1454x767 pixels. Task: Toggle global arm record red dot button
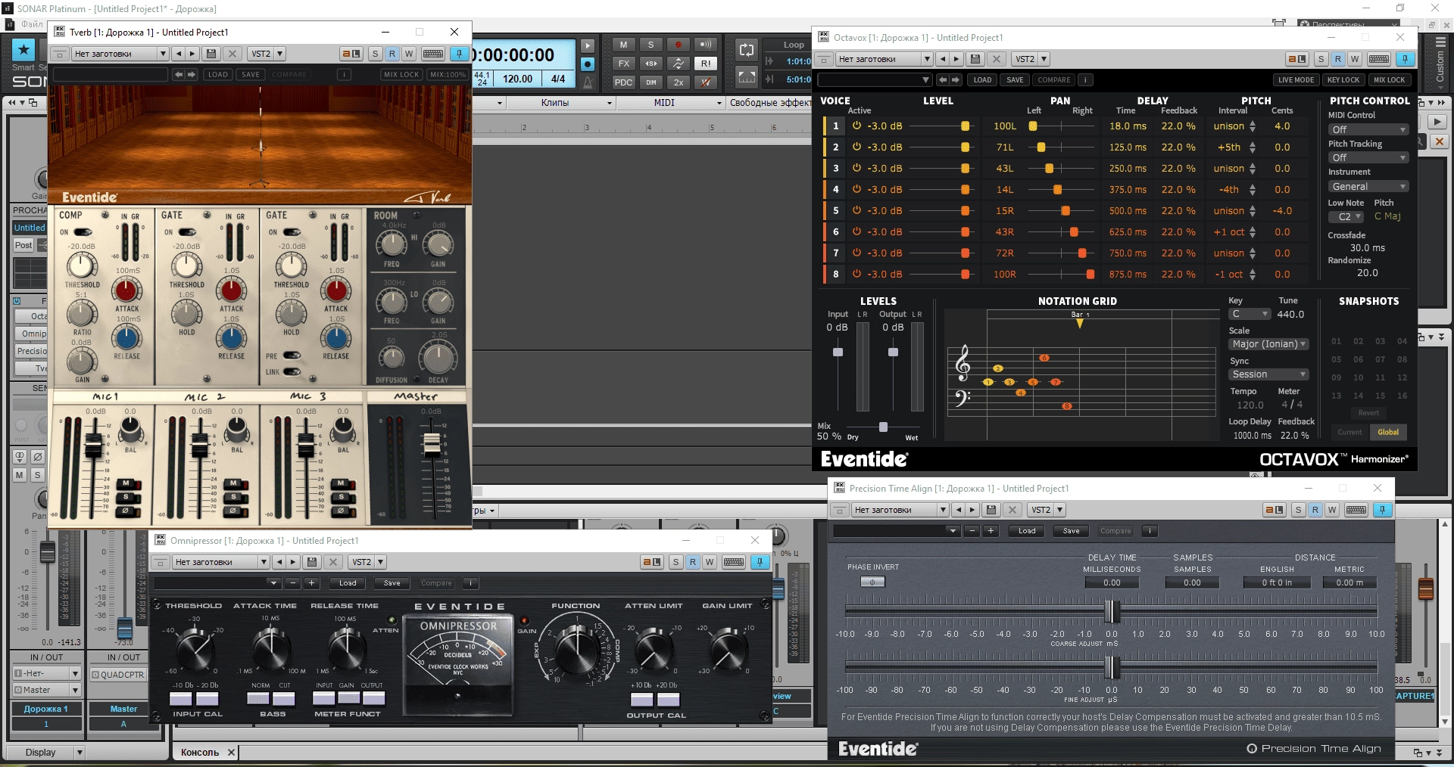678,45
